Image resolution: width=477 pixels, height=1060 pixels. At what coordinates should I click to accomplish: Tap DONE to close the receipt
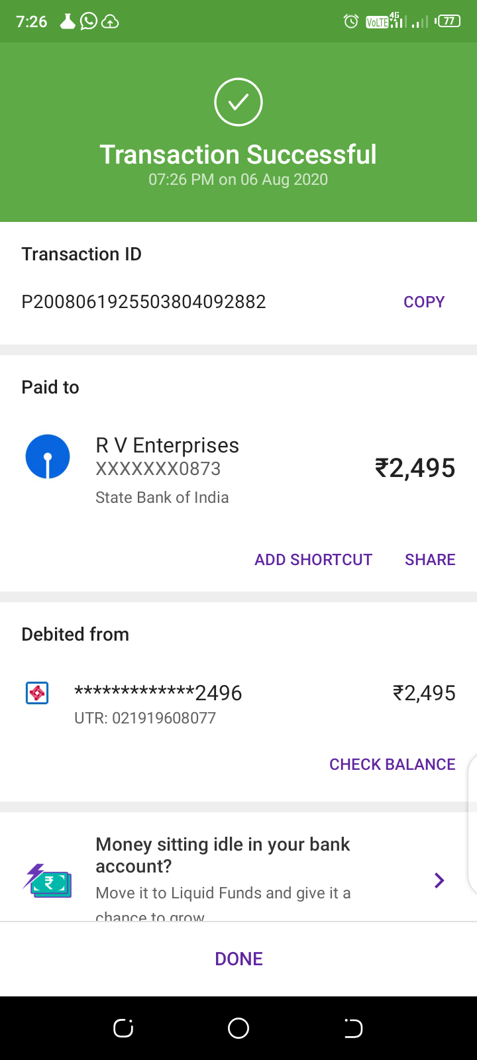238,959
